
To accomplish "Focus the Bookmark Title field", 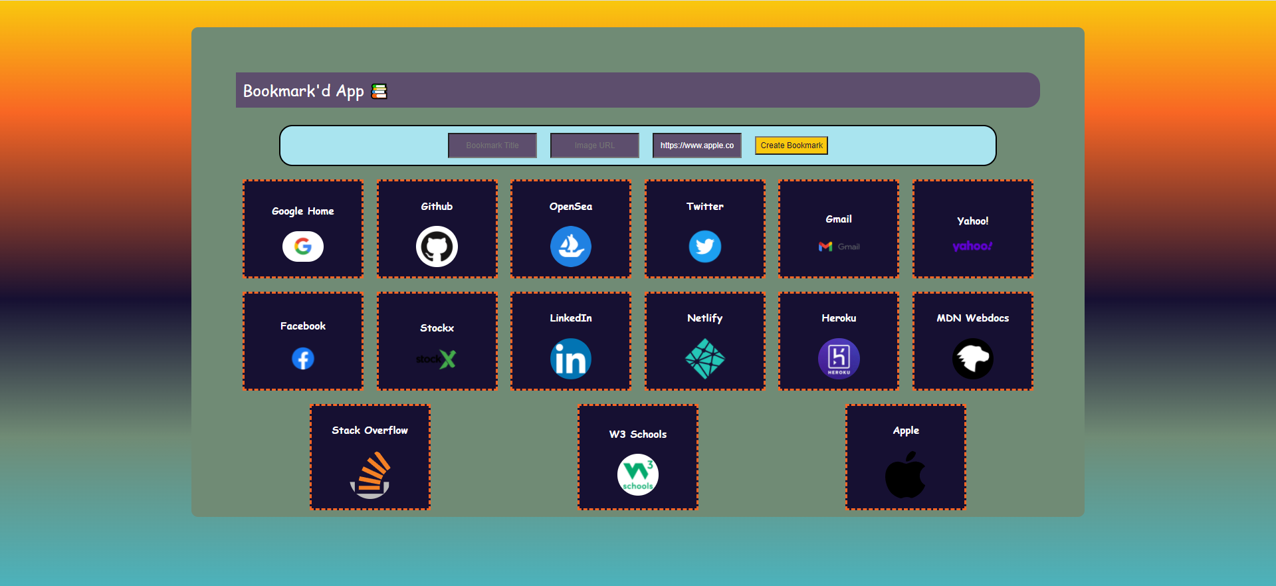I will click(492, 146).
